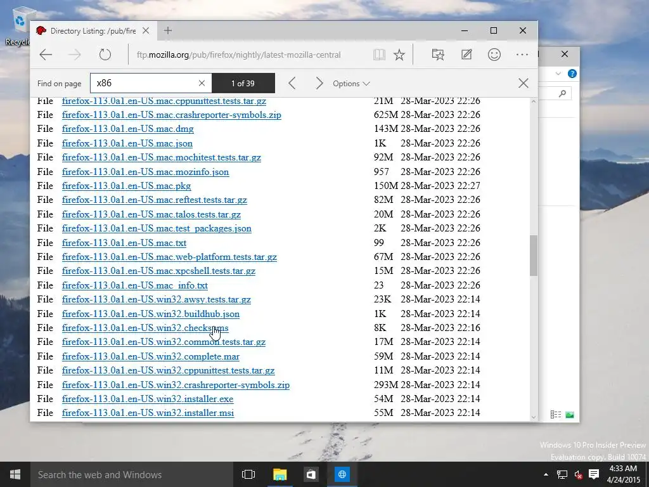This screenshot has height=487, width=649.
Task: Go back using the browser back arrow
Action: point(46,55)
